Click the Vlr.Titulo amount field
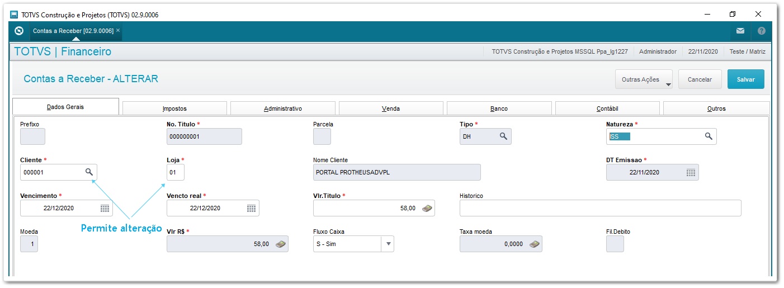784x288 pixels. [374, 208]
